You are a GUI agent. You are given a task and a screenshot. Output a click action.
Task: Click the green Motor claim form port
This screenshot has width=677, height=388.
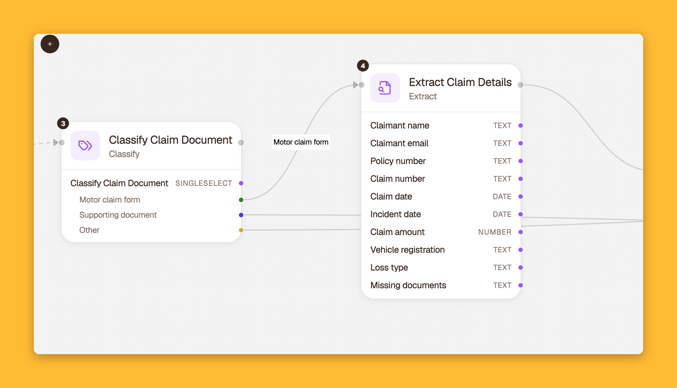(x=241, y=200)
